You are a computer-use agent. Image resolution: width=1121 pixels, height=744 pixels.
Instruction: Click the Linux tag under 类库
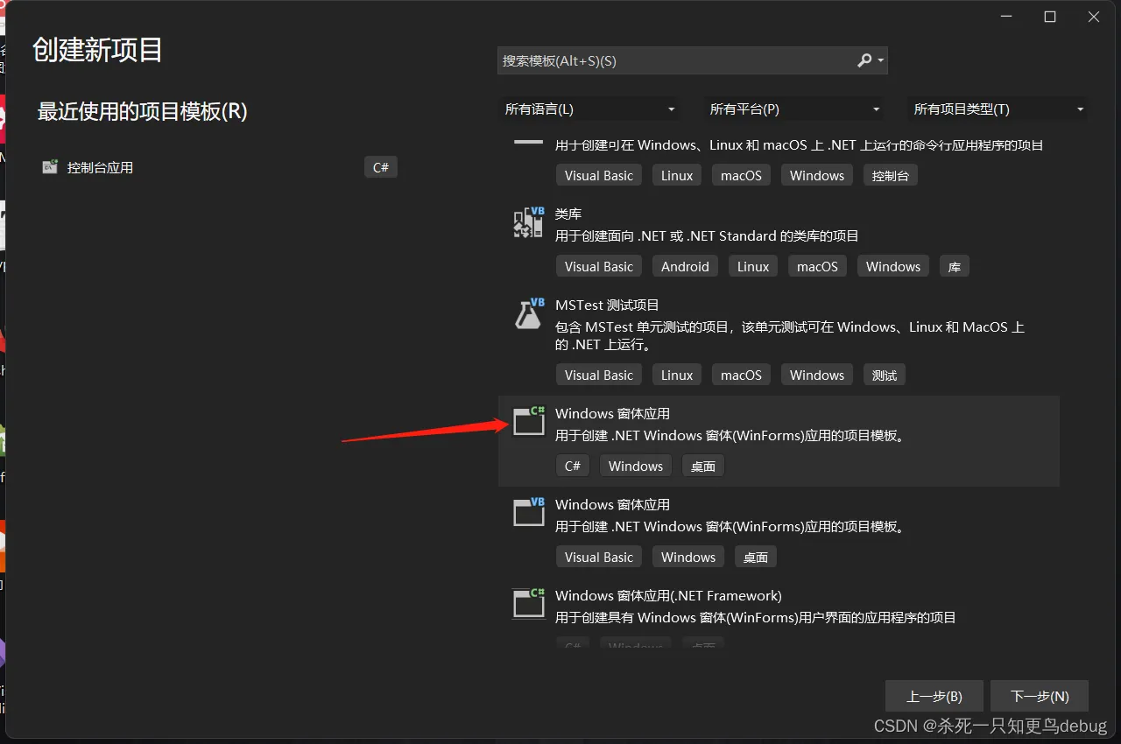(x=753, y=267)
